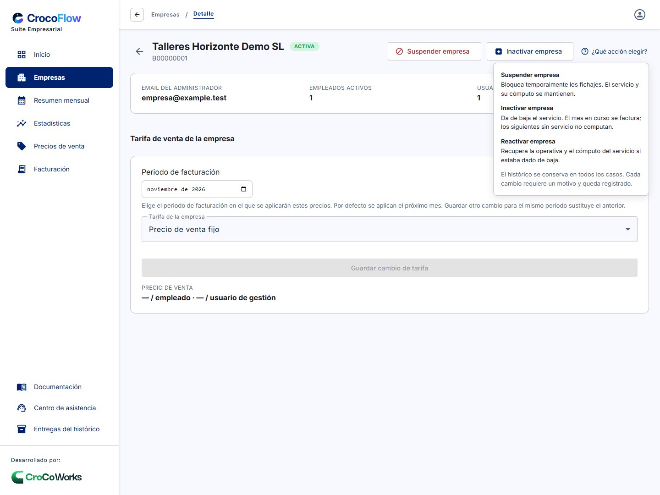Open Centro de asistencia in sidebar
The height and width of the screenshot is (495, 660).
[x=60, y=408]
